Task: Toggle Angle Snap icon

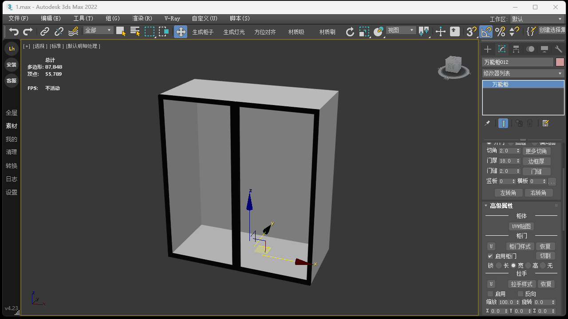Action: [486, 31]
